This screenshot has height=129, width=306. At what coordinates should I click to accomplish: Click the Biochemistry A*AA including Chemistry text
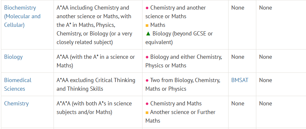pos(94,25)
